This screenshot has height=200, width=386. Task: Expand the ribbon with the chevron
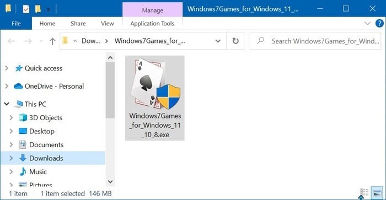[367, 24]
